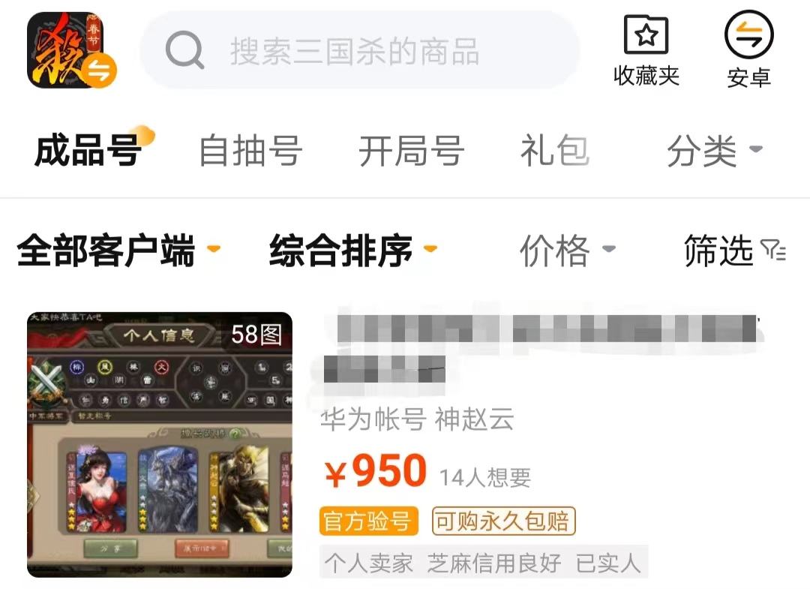This screenshot has height=589, width=810.
Task: Tap the 三国杀 game app icon
Action: tap(66, 50)
